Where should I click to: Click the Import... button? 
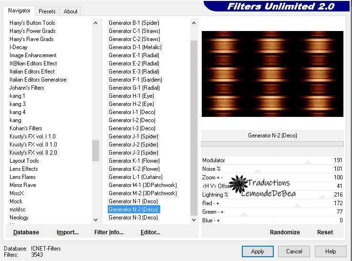[x=68, y=232]
